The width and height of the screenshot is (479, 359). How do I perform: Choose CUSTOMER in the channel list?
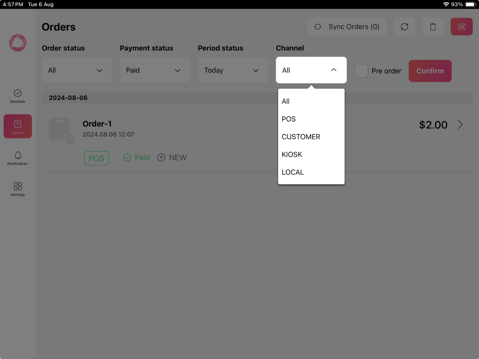pos(301,137)
